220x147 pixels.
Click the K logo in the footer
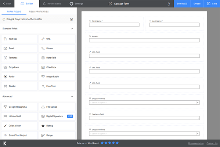point(5,143)
